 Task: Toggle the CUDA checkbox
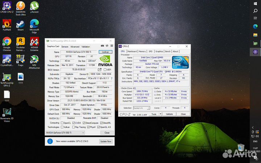74,123
